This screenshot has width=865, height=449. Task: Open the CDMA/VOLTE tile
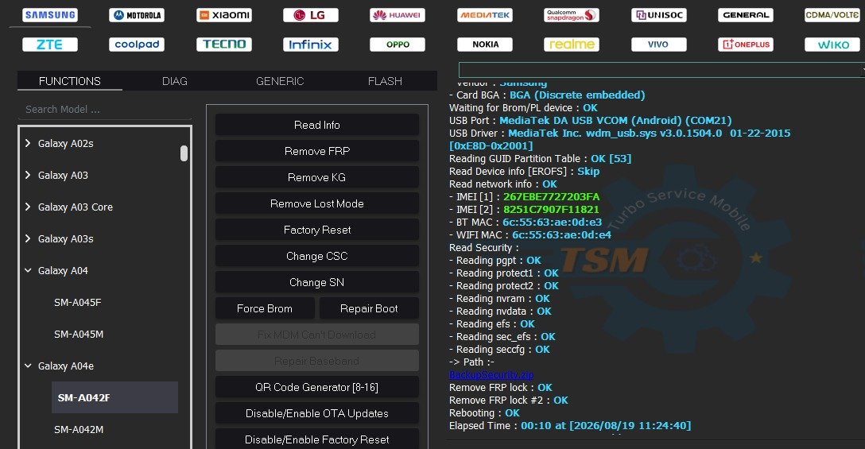(x=832, y=15)
